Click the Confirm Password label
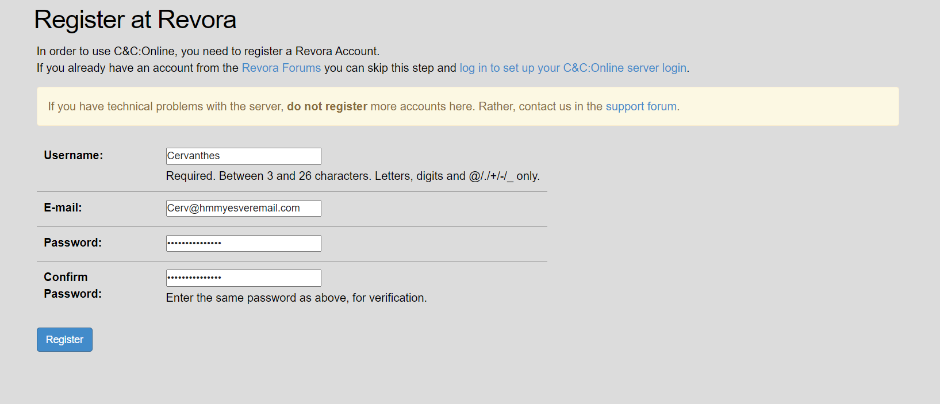 72,285
